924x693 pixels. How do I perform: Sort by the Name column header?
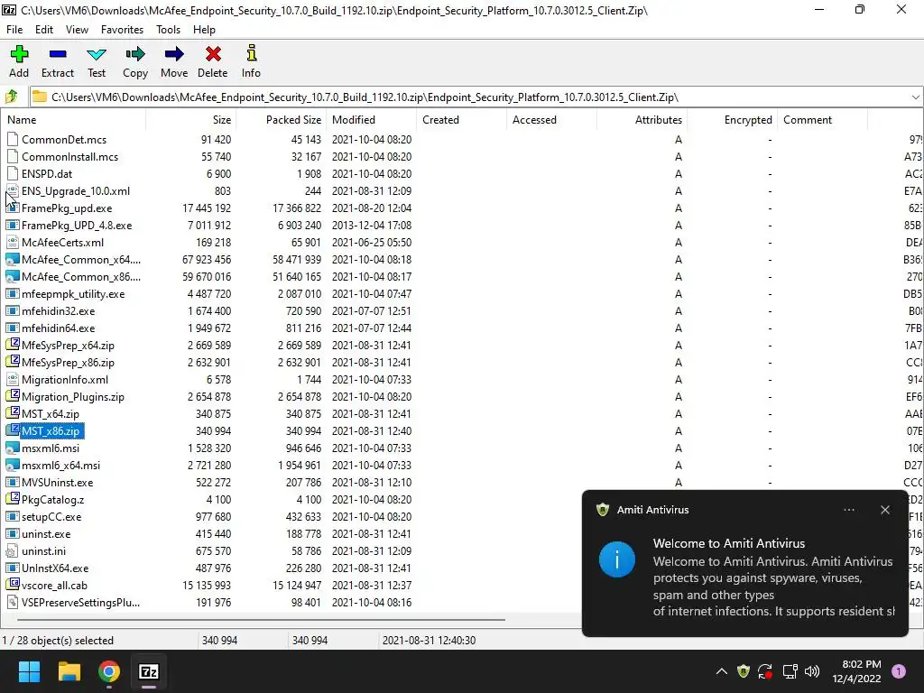tap(73, 120)
